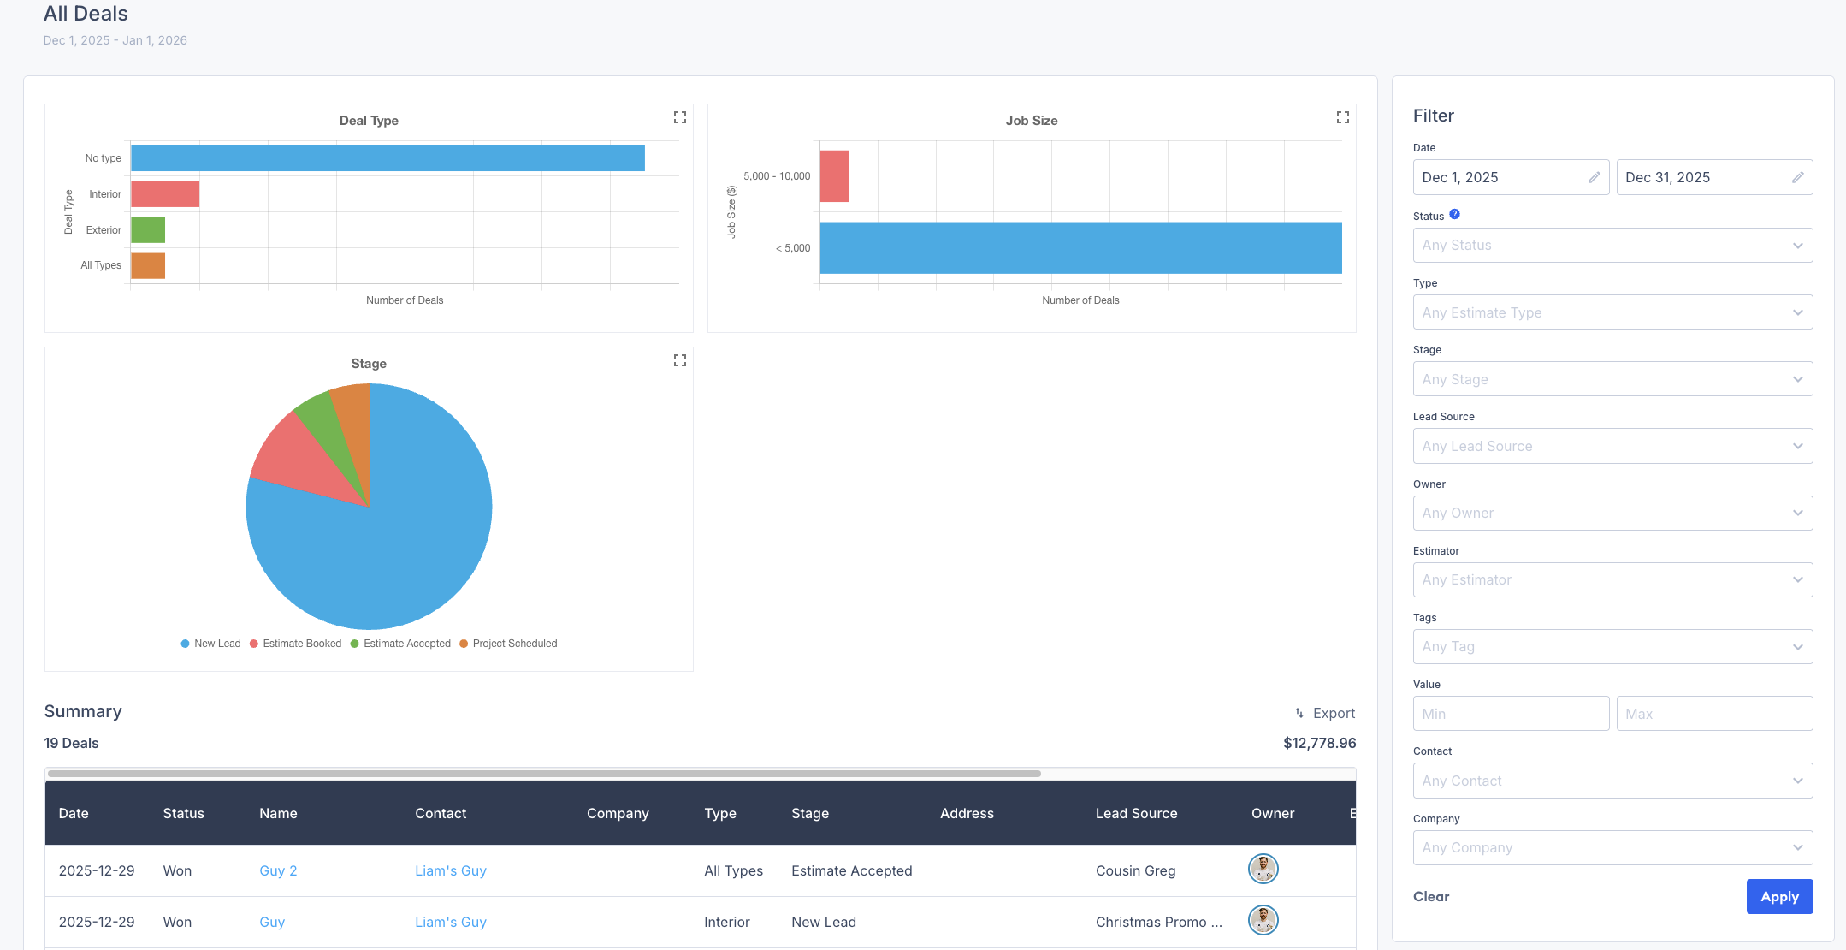Open the Any Lead Source dropdown
This screenshot has width=1846, height=950.
point(1612,446)
